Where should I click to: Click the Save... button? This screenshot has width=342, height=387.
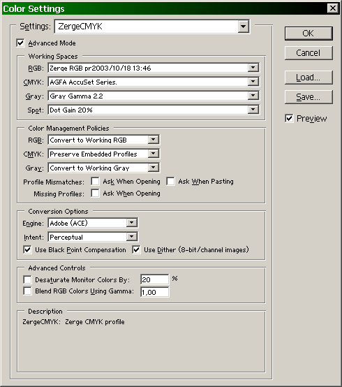308,97
